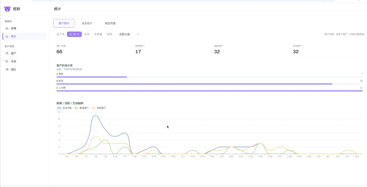
Task: Toggle the 新增客户 legend series
Action: [x=82, y=108]
